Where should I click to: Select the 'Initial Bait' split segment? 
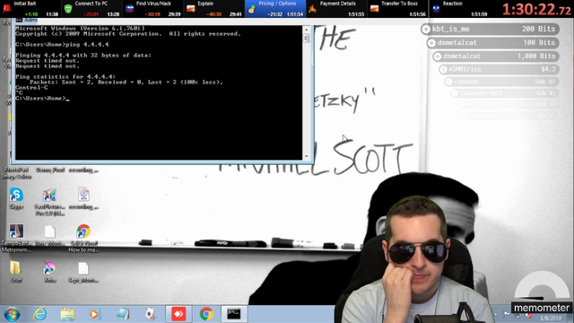[30, 9]
